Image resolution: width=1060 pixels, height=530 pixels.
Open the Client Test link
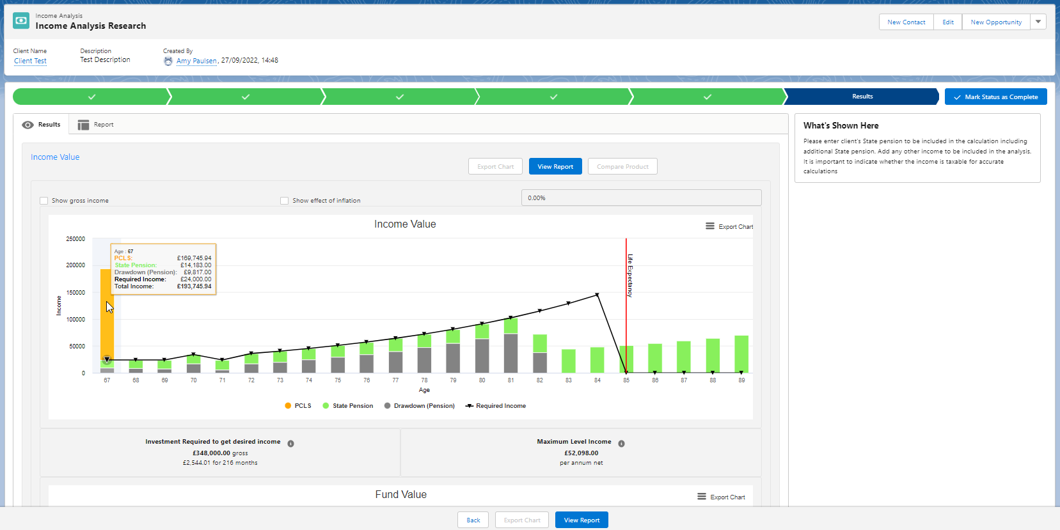tap(30, 61)
